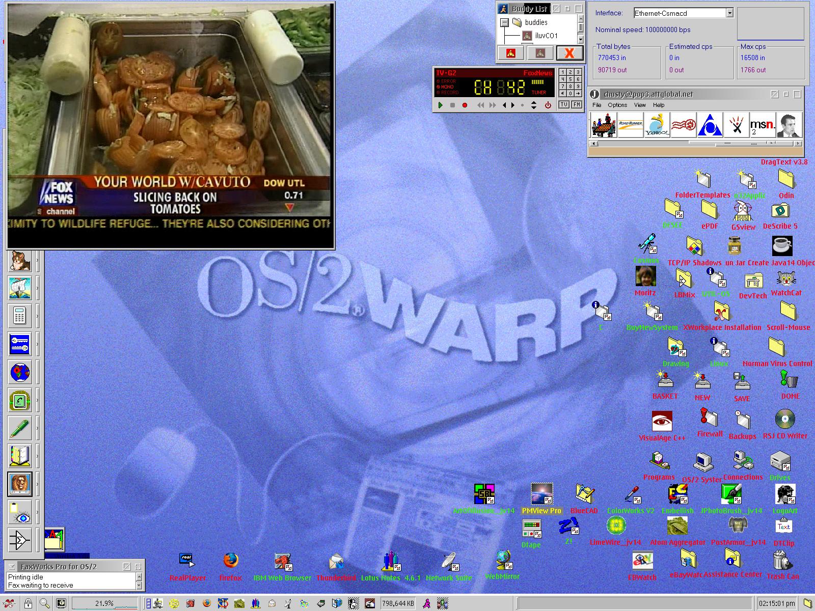Collapse the buddies tree in Buddy List
Screen dimensions: 815x611
click(x=504, y=22)
